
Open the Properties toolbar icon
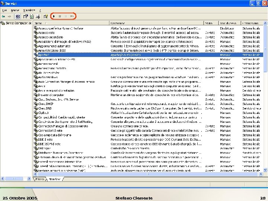click(25, 16)
